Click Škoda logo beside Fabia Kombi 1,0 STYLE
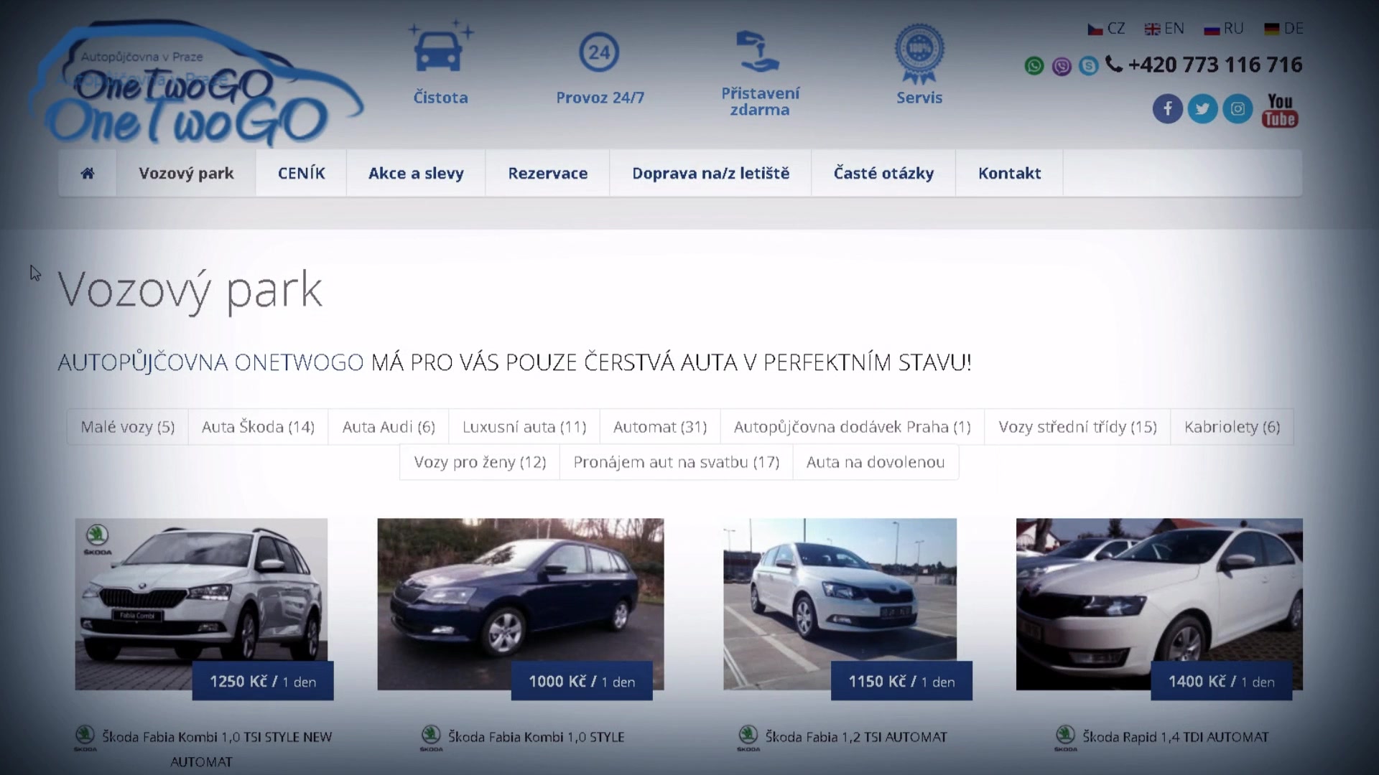Viewport: 1379px width, 775px height. (431, 738)
